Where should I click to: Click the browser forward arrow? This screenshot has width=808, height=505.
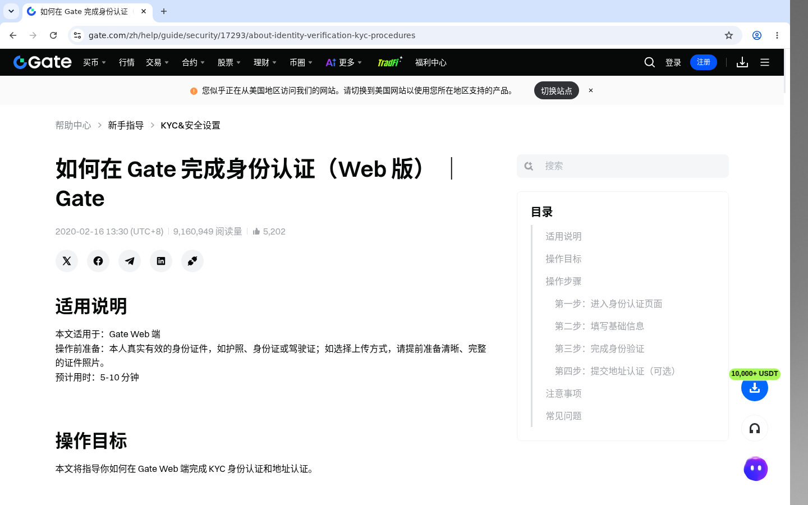tap(33, 35)
